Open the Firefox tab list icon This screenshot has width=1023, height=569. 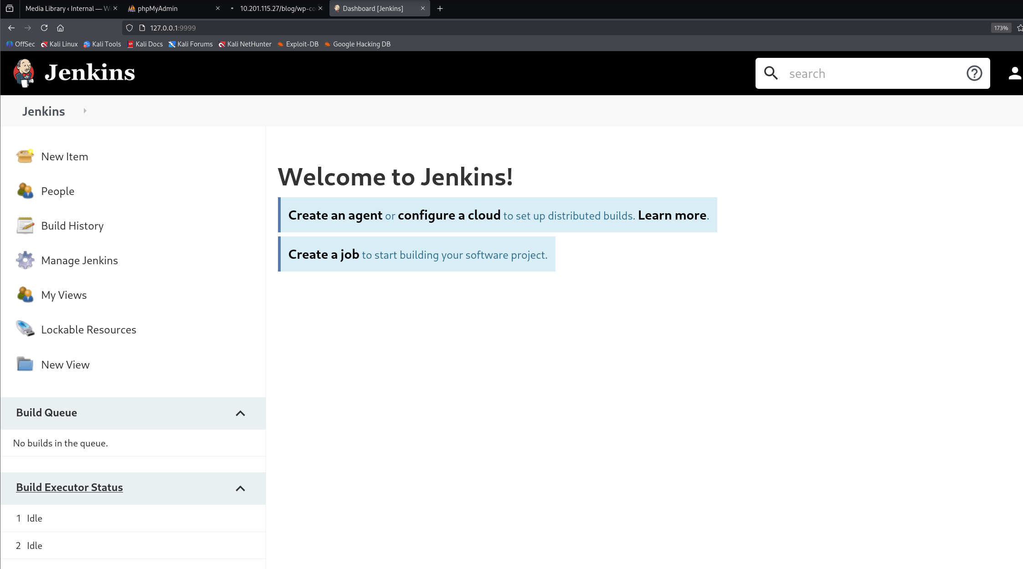pos(10,8)
